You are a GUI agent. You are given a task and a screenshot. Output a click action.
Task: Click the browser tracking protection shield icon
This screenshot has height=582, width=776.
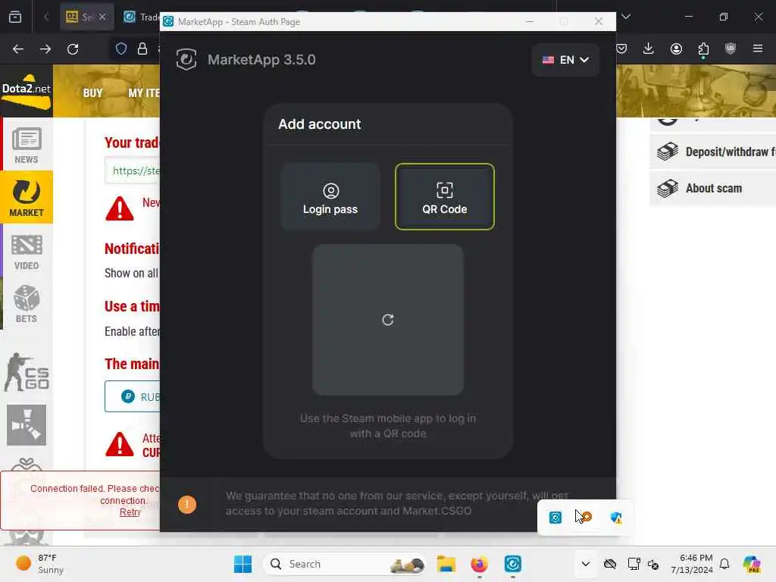120,48
